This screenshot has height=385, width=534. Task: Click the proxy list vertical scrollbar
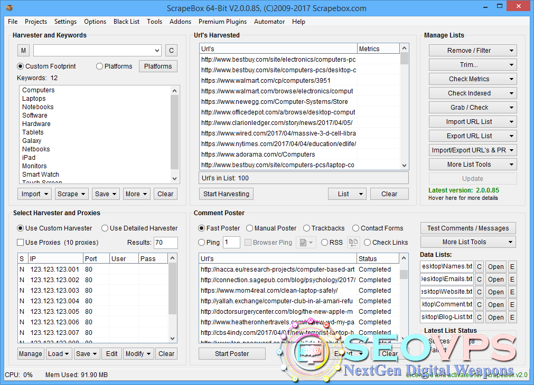click(172, 298)
